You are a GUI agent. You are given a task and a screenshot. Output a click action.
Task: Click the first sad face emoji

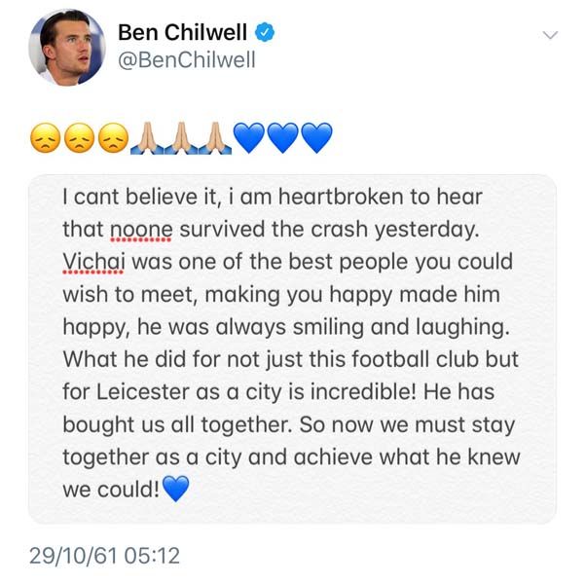point(45,141)
